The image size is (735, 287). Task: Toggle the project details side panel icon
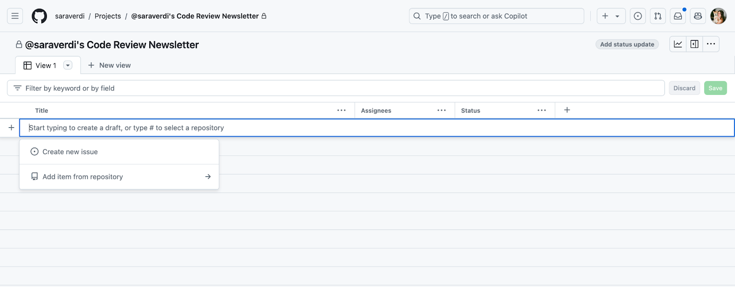click(x=695, y=44)
